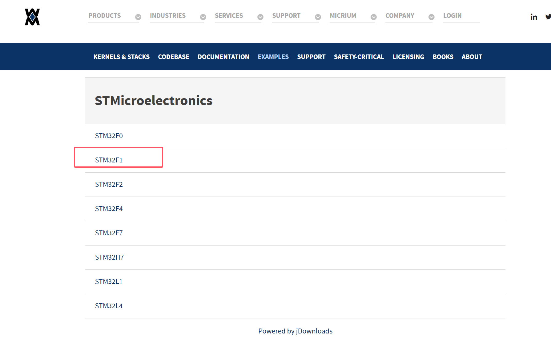Select the Examples navigation item
The height and width of the screenshot is (343, 551).
273,57
